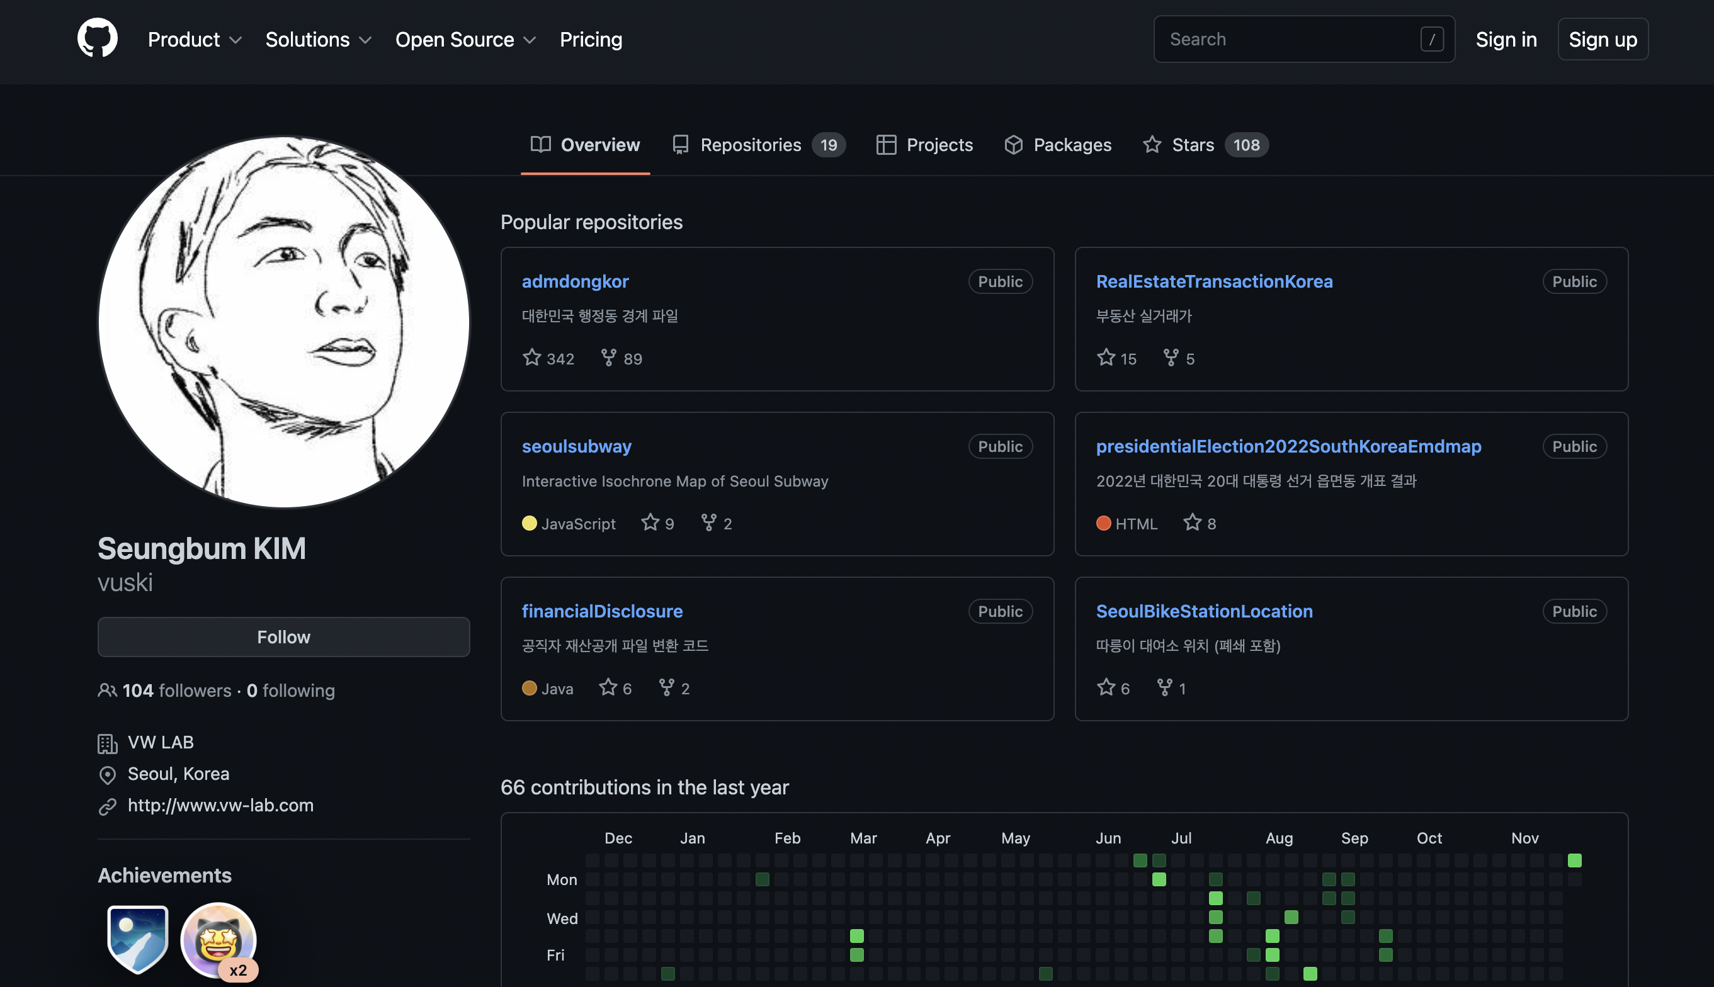The image size is (1714, 987).
Task: Click the Seoul, Korea location text
Action: click(178, 774)
